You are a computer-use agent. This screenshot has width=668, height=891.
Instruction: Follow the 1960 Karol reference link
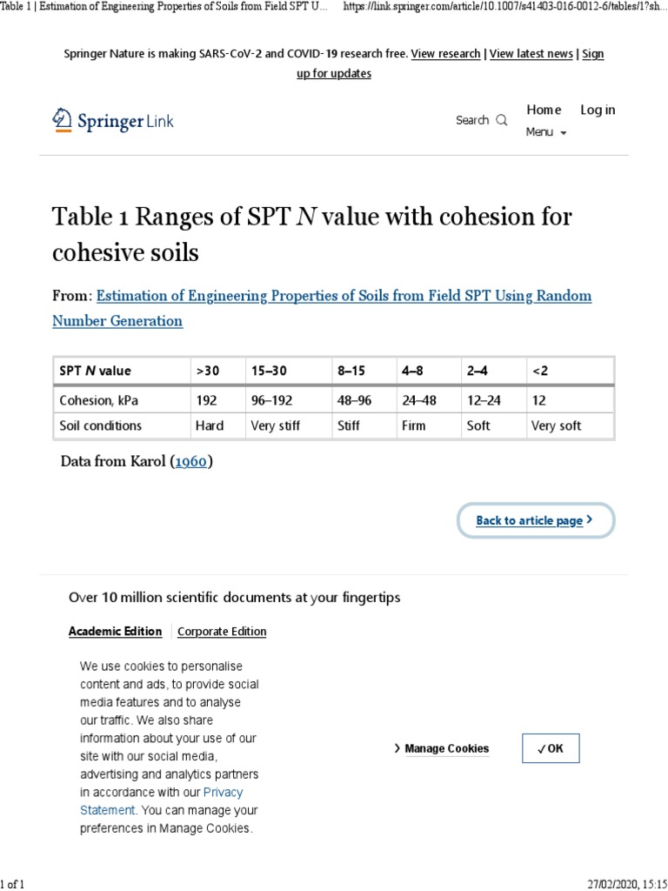(x=191, y=461)
